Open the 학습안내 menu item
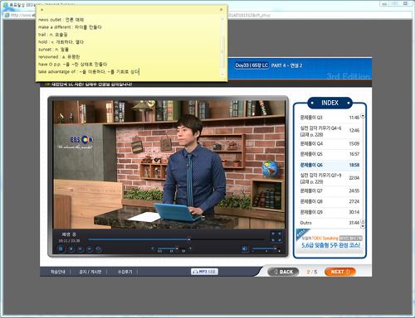 57,272
